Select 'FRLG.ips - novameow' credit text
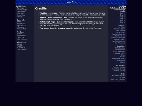 click(x=49, y=13)
